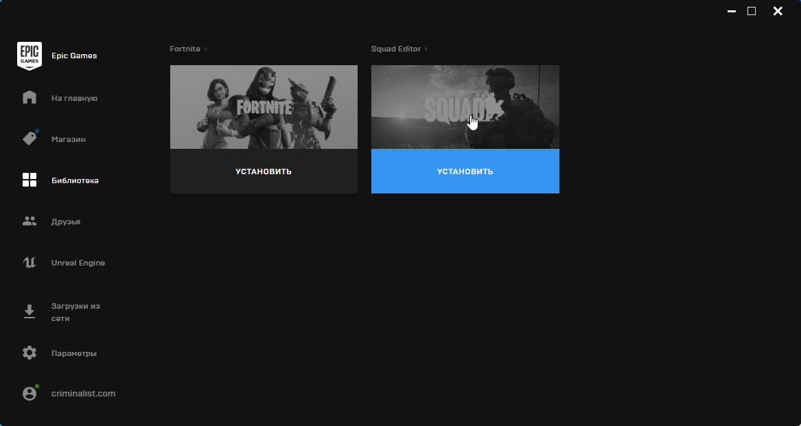Install Squad Editor with blue Установить button
The image size is (801, 426).
pyautogui.click(x=465, y=171)
